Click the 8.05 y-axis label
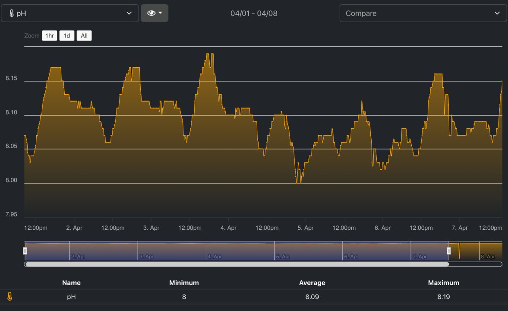 click(11, 146)
